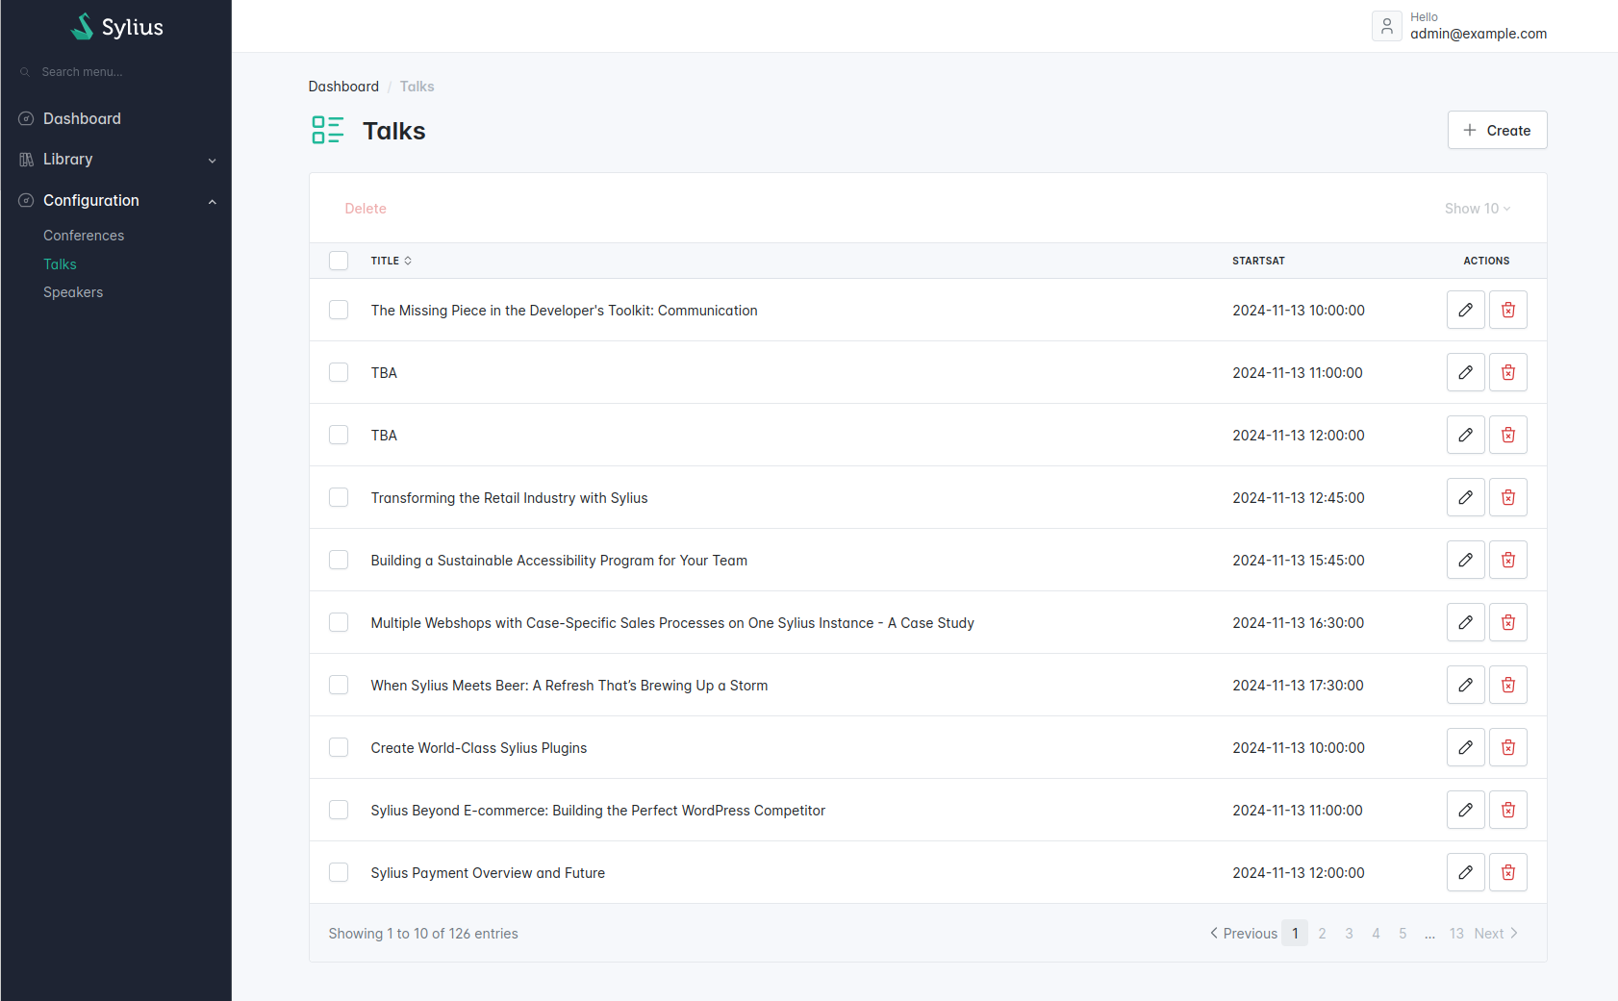1618x1001 pixels.
Task: Go to the Next page
Action: point(1496,934)
